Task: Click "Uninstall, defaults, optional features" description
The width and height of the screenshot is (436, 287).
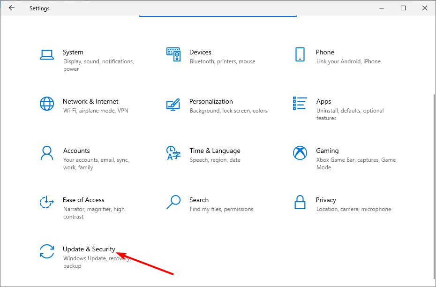Action: click(x=350, y=114)
